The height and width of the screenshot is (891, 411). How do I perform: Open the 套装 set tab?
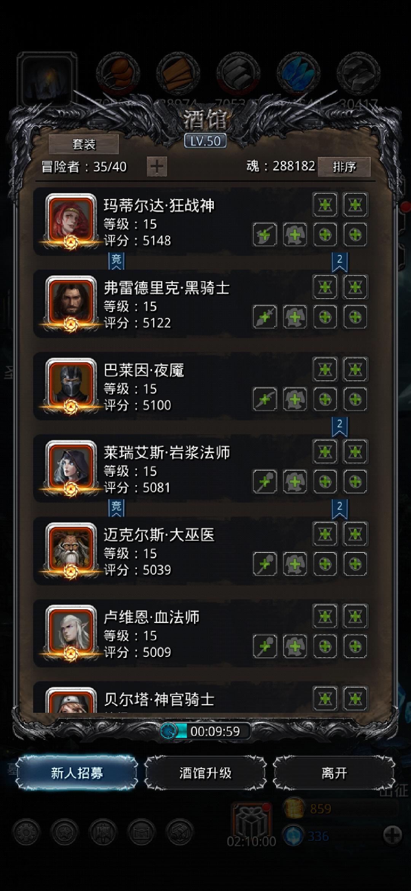click(x=84, y=144)
